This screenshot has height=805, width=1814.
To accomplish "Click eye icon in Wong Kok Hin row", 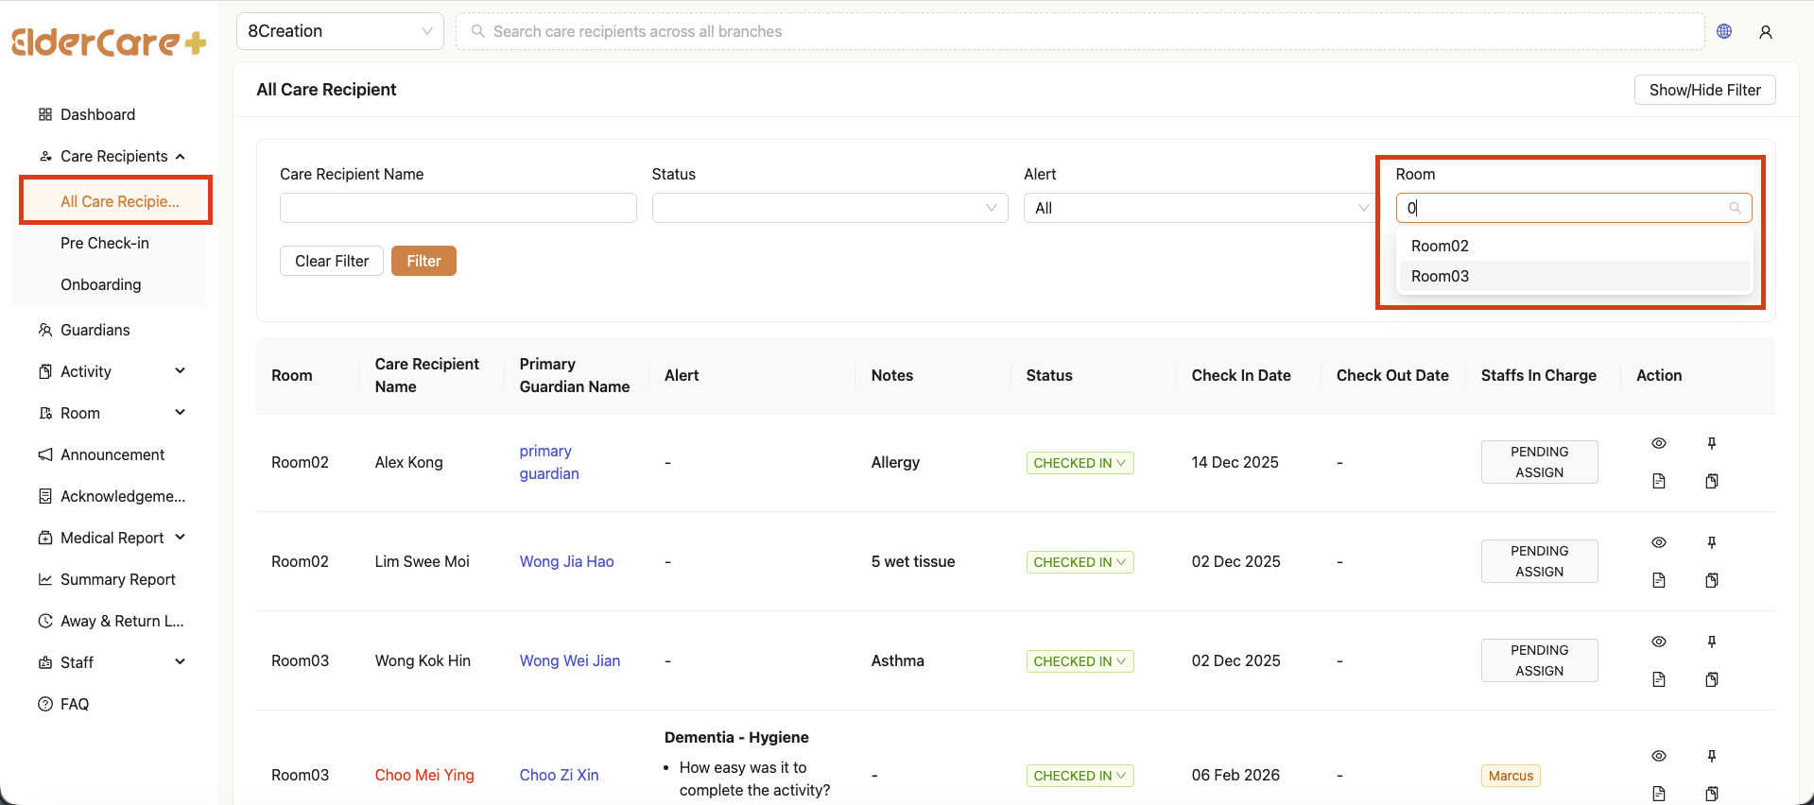I will (x=1658, y=642).
